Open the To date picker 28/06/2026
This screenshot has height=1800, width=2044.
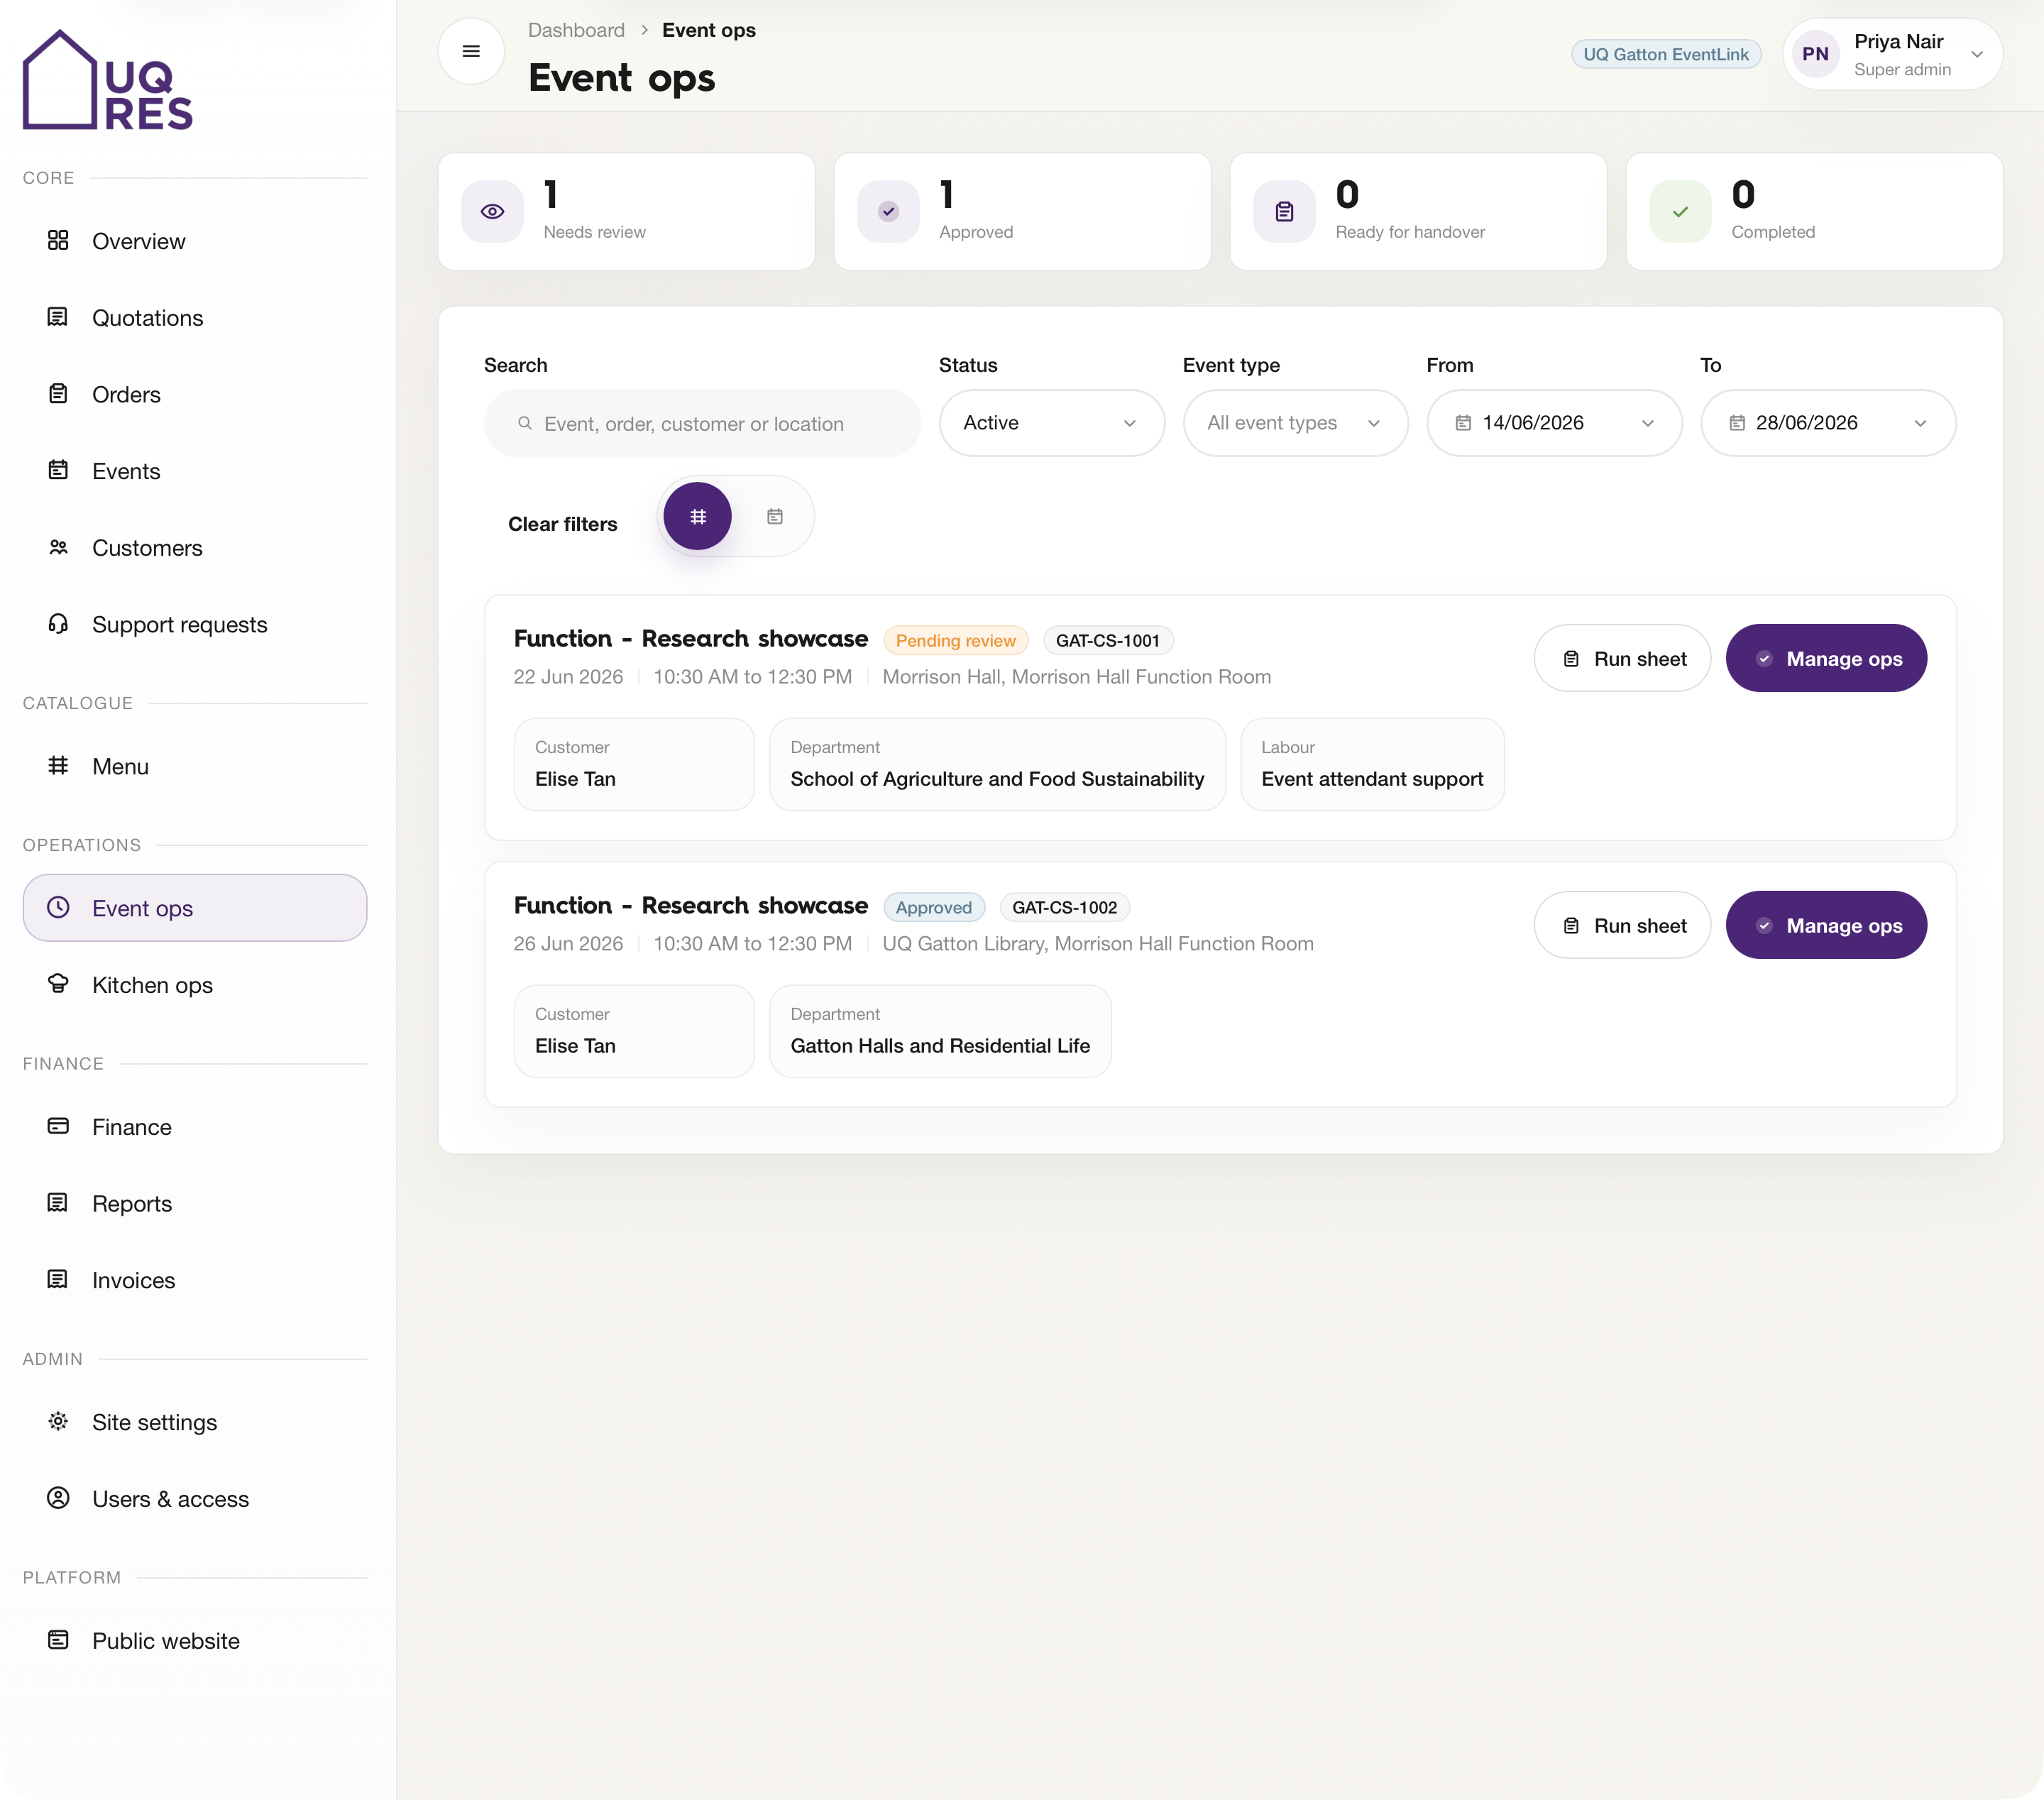point(1828,423)
